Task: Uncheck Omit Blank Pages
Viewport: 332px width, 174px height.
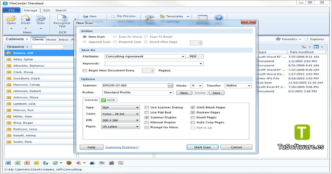Action: coord(193,107)
